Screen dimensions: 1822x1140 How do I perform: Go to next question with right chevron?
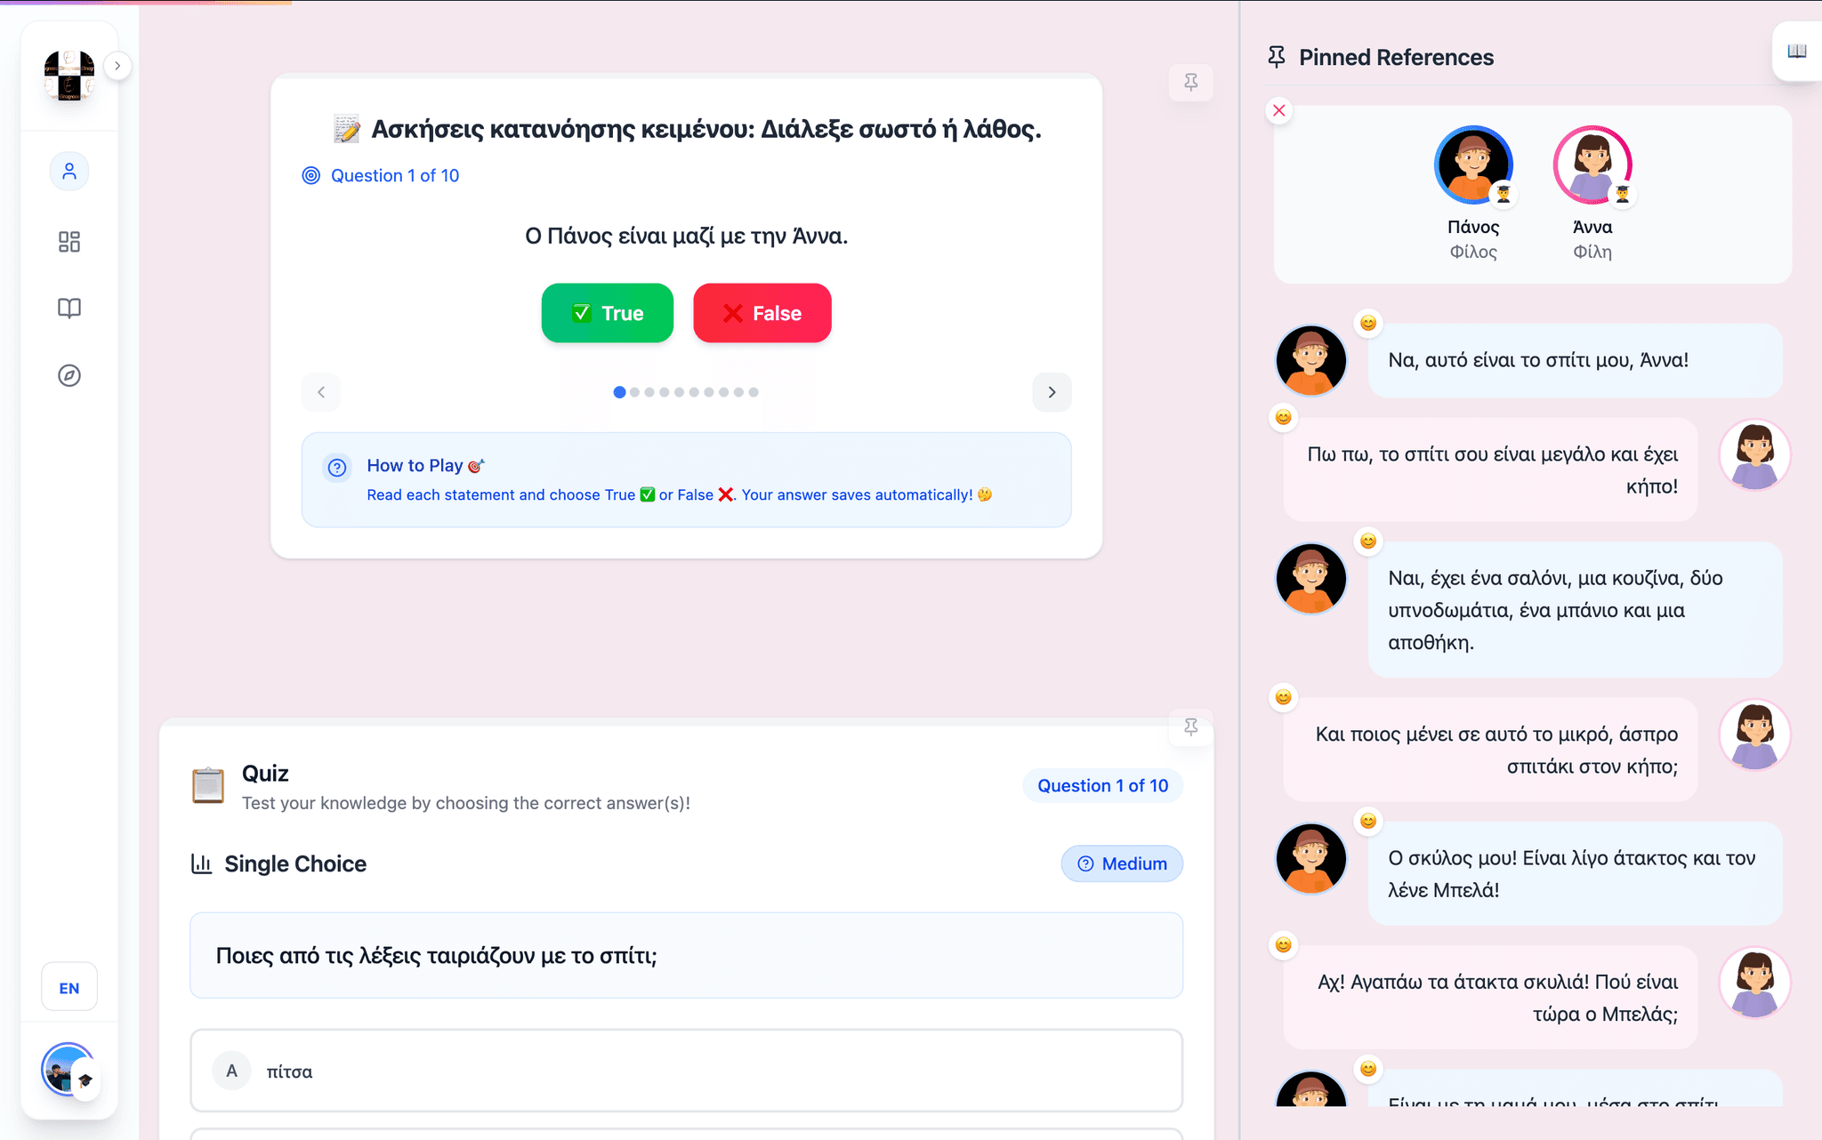(1052, 392)
